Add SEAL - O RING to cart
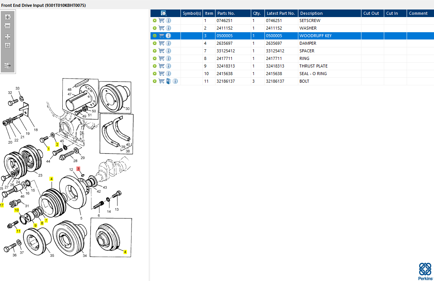Image resolution: width=434 pixels, height=281 pixels. click(x=162, y=74)
